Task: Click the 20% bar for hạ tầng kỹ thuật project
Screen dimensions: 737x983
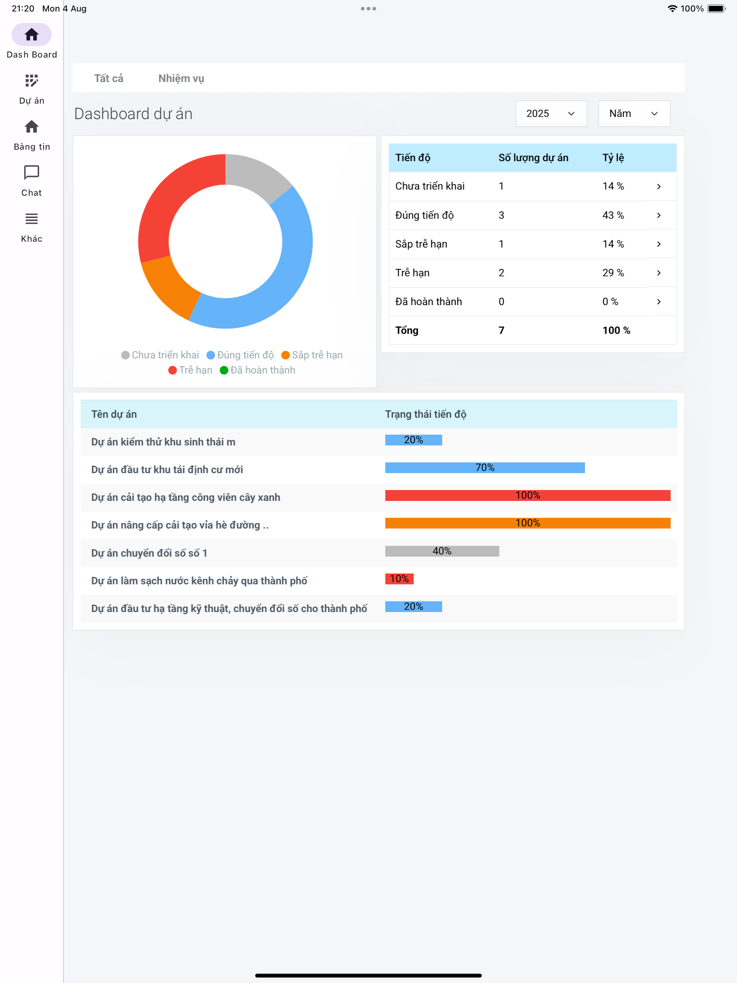Action: pyautogui.click(x=413, y=607)
